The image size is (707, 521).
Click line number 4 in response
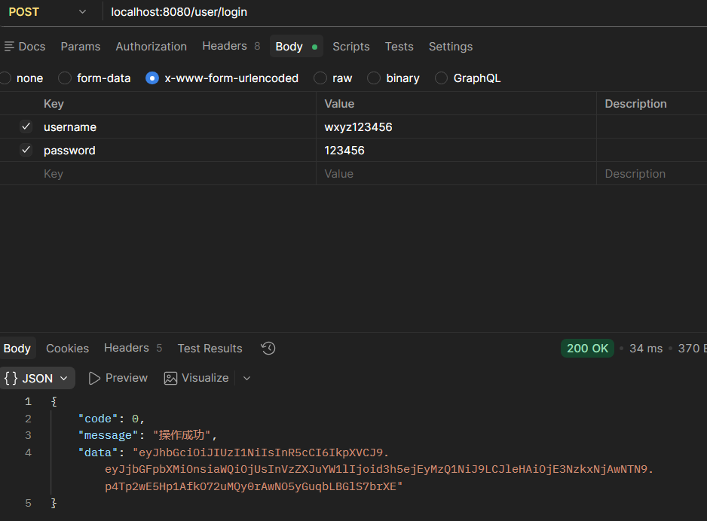[x=28, y=452]
